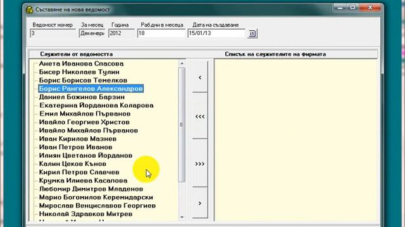Click the single right arrow move button
The height and width of the screenshot is (227, 405).
pos(200,203)
